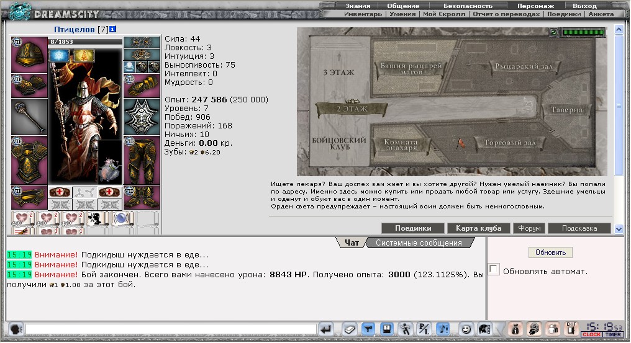Click the blue snowflake buff icon
The width and height of the screenshot is (631, 343).
(x=60, y=55)
